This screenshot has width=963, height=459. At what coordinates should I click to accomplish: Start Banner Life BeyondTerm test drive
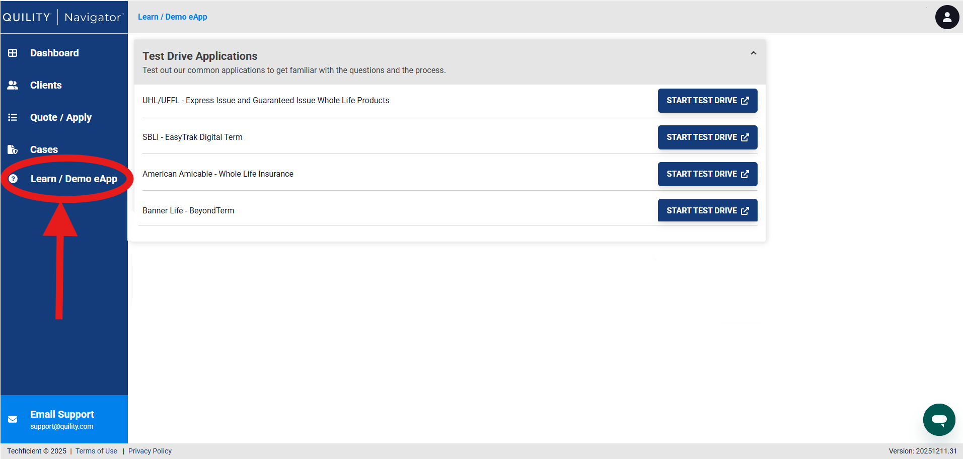click(707, 210)
